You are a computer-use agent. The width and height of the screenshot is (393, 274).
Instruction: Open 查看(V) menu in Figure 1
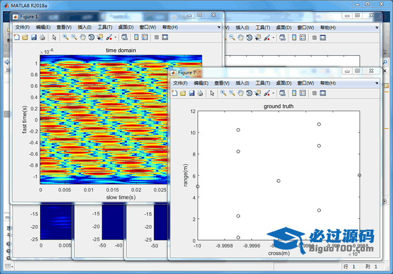coord(64,27)
